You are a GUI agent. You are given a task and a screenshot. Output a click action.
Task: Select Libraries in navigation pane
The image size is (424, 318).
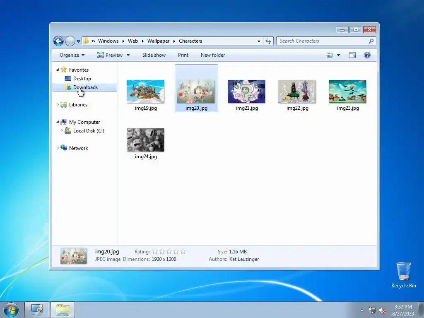[78, 105]
